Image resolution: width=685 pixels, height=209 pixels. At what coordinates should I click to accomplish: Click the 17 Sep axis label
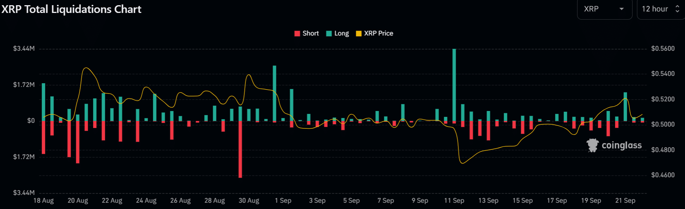557,200
